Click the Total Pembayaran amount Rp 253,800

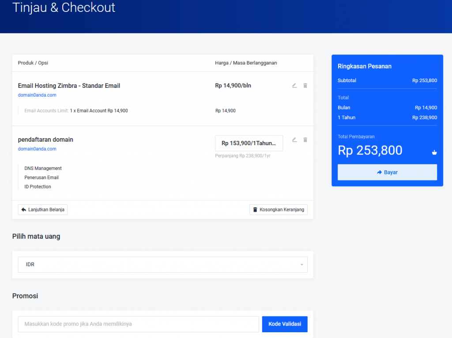coord(370,150)
